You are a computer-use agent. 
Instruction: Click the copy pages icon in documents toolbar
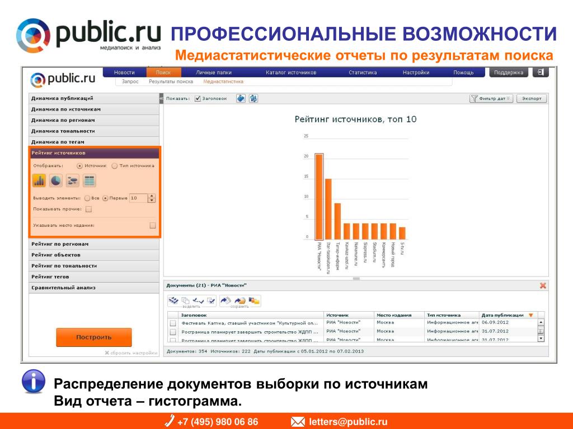pyautogui.click(x=186, y=300)
